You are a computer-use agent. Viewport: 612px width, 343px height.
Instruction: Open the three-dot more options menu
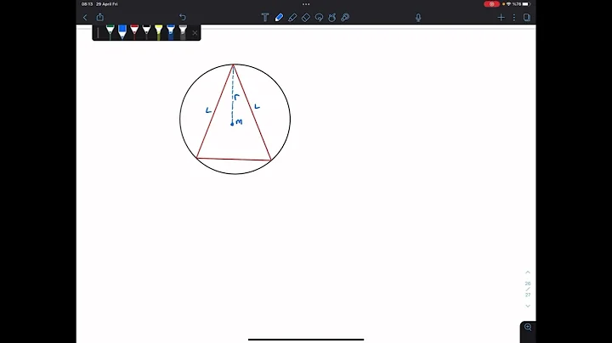514,17
